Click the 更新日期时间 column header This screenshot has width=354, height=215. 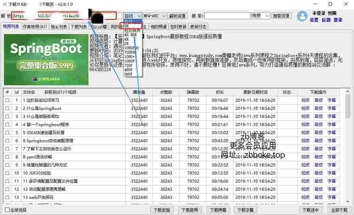[x=255, y=92]
